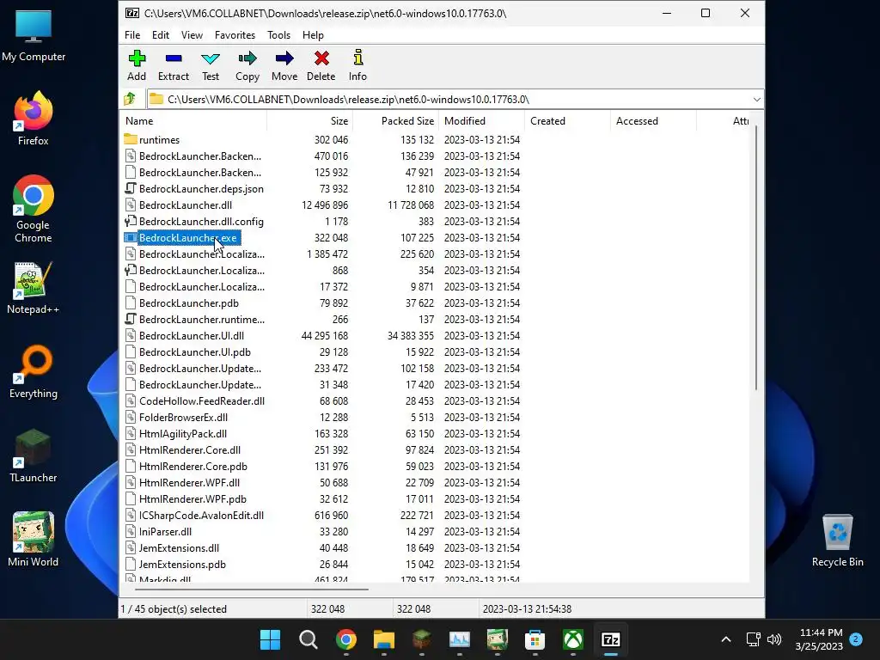Sort by the Accessed column header
The height and width of the screenshot is (660, 880).
[x=653, y=120]
